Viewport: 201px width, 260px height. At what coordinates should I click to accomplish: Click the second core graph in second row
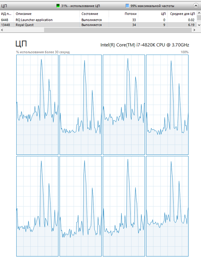[x=81, y=206]
